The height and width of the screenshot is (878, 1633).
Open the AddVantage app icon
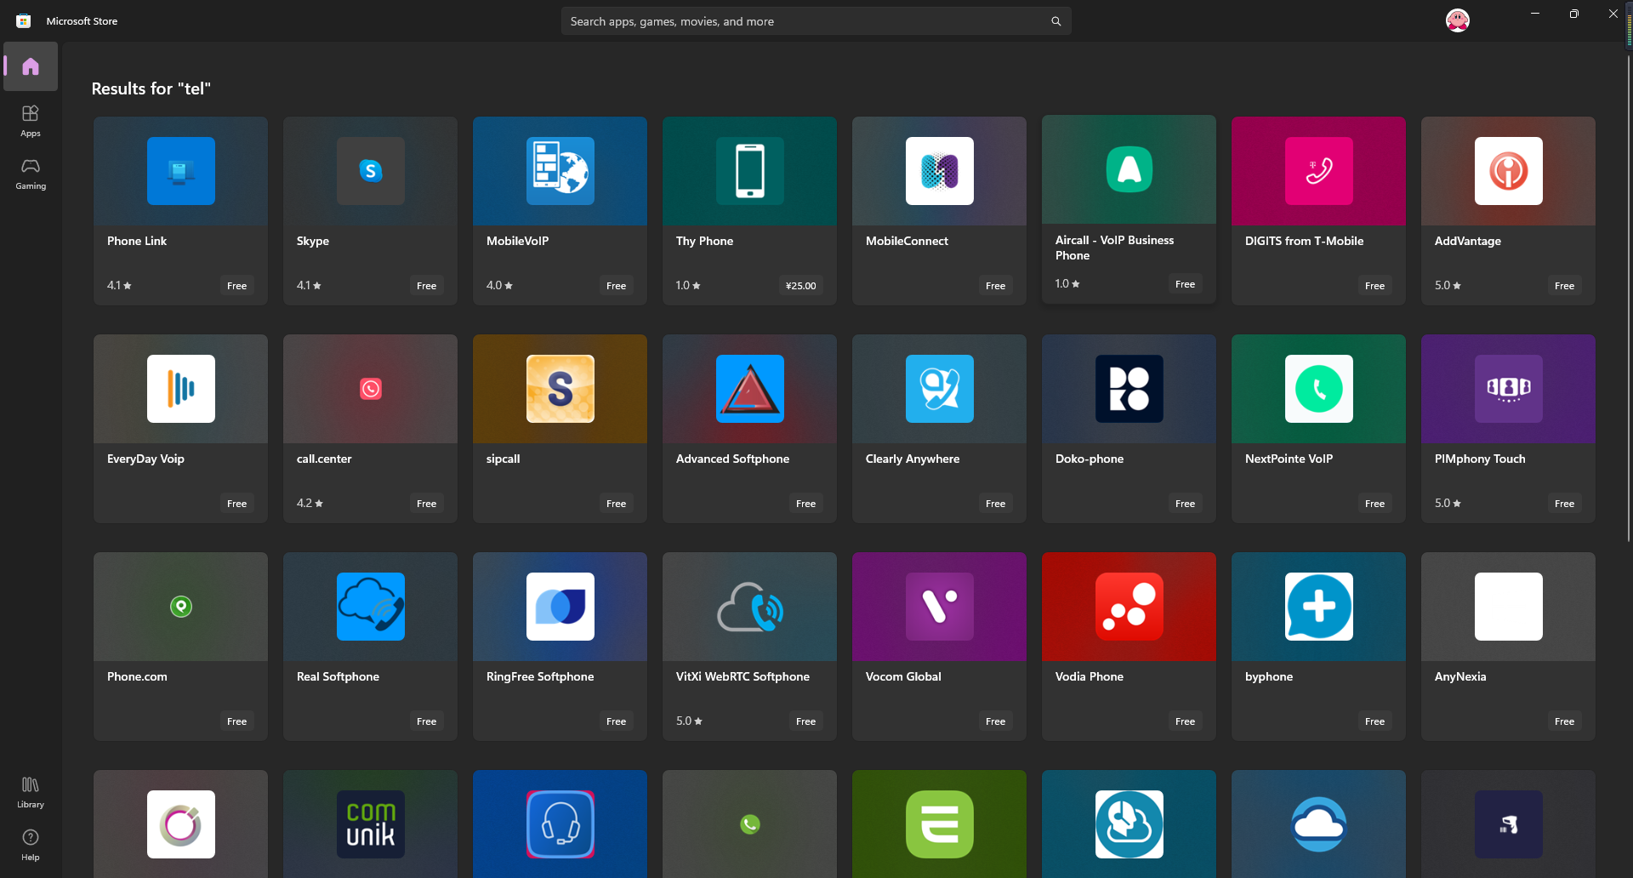1509,171
